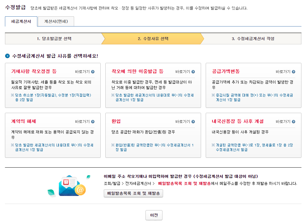Screen dimensions: 307x224
Task: Open 계약의 해제 title
Action: (23, 121)
